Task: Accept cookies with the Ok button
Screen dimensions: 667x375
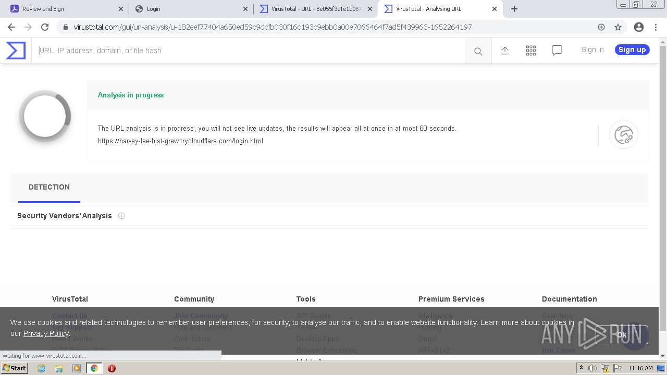Action: tap(622, 335)
